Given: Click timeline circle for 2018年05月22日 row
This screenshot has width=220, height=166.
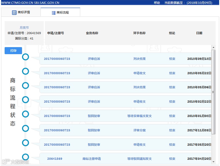Looking at the screenshot, I should [x=26, y=71].
